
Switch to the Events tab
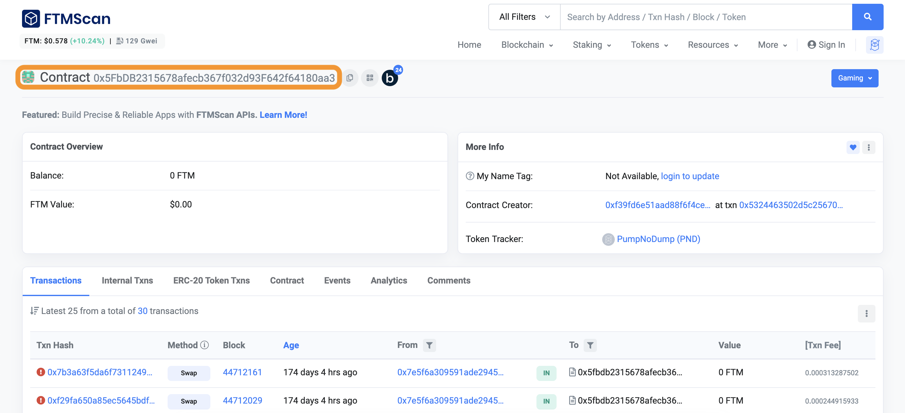pyautogui.click(x=337, y=280)
